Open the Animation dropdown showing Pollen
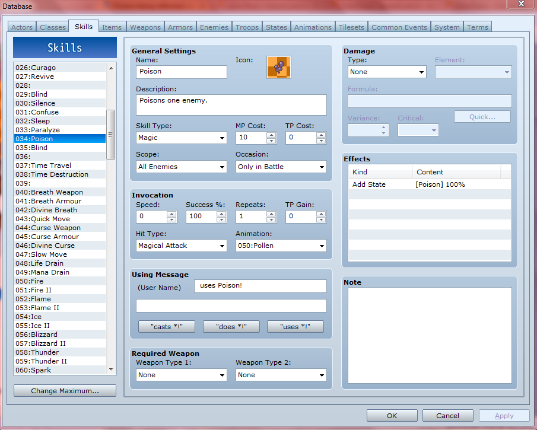The height and width of the screenshot is (430, 537). [x=281, y=246]
